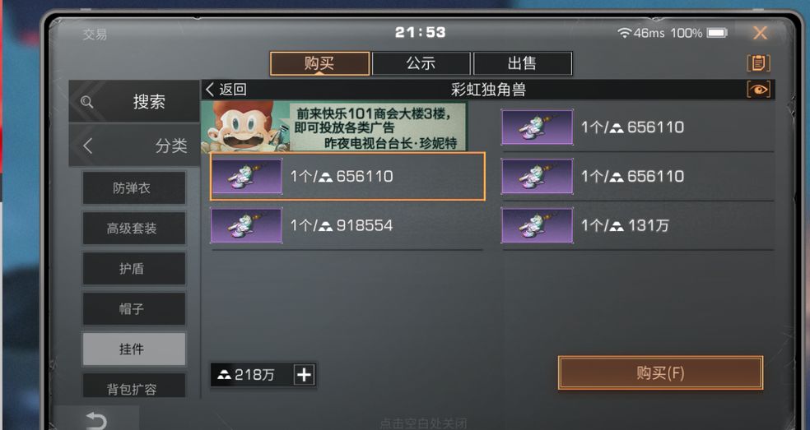
Task: Click the 购买(F) button
Action: click(660, 372)
